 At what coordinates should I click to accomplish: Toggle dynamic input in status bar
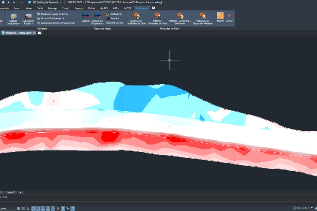(x=53, y=209)
